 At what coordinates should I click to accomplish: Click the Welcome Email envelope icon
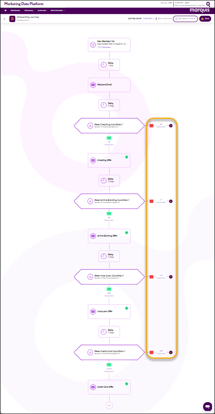[93, 85]
